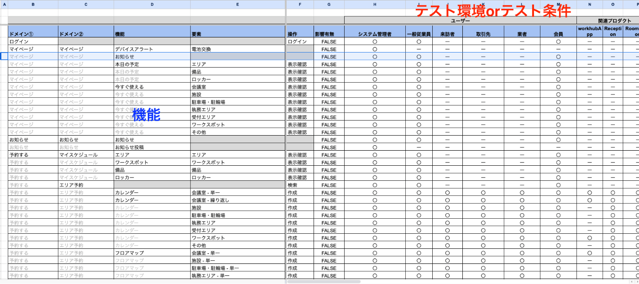Select column F header
Image resolution: width=639 pixels, height=284 pixels.
coord(300,4)
